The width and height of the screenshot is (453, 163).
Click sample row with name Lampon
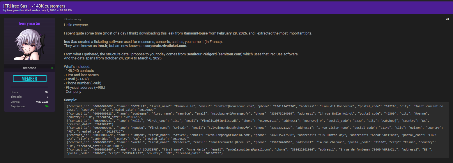click(x=251, y=136)
